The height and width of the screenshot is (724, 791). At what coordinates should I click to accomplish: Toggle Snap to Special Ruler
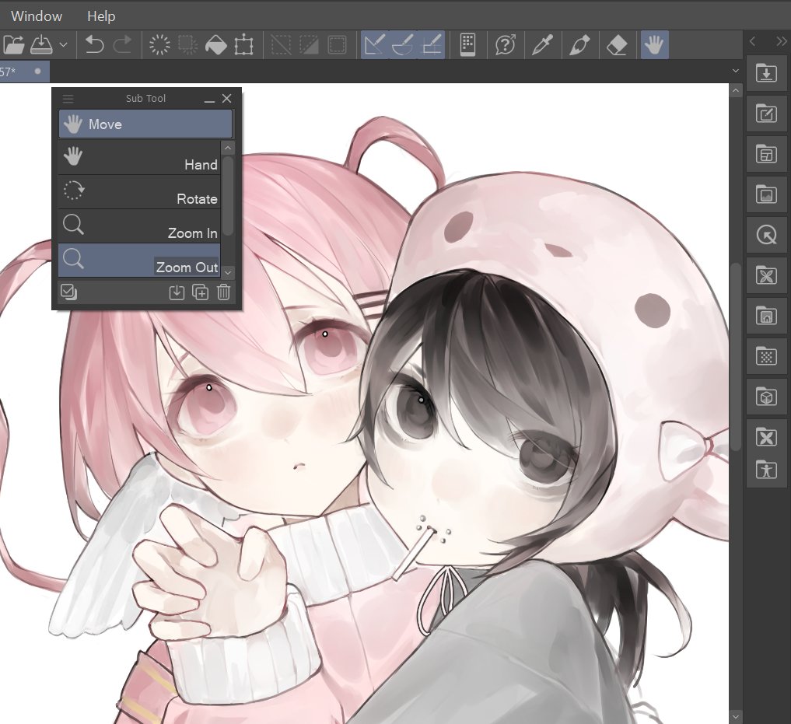[403, 45]
